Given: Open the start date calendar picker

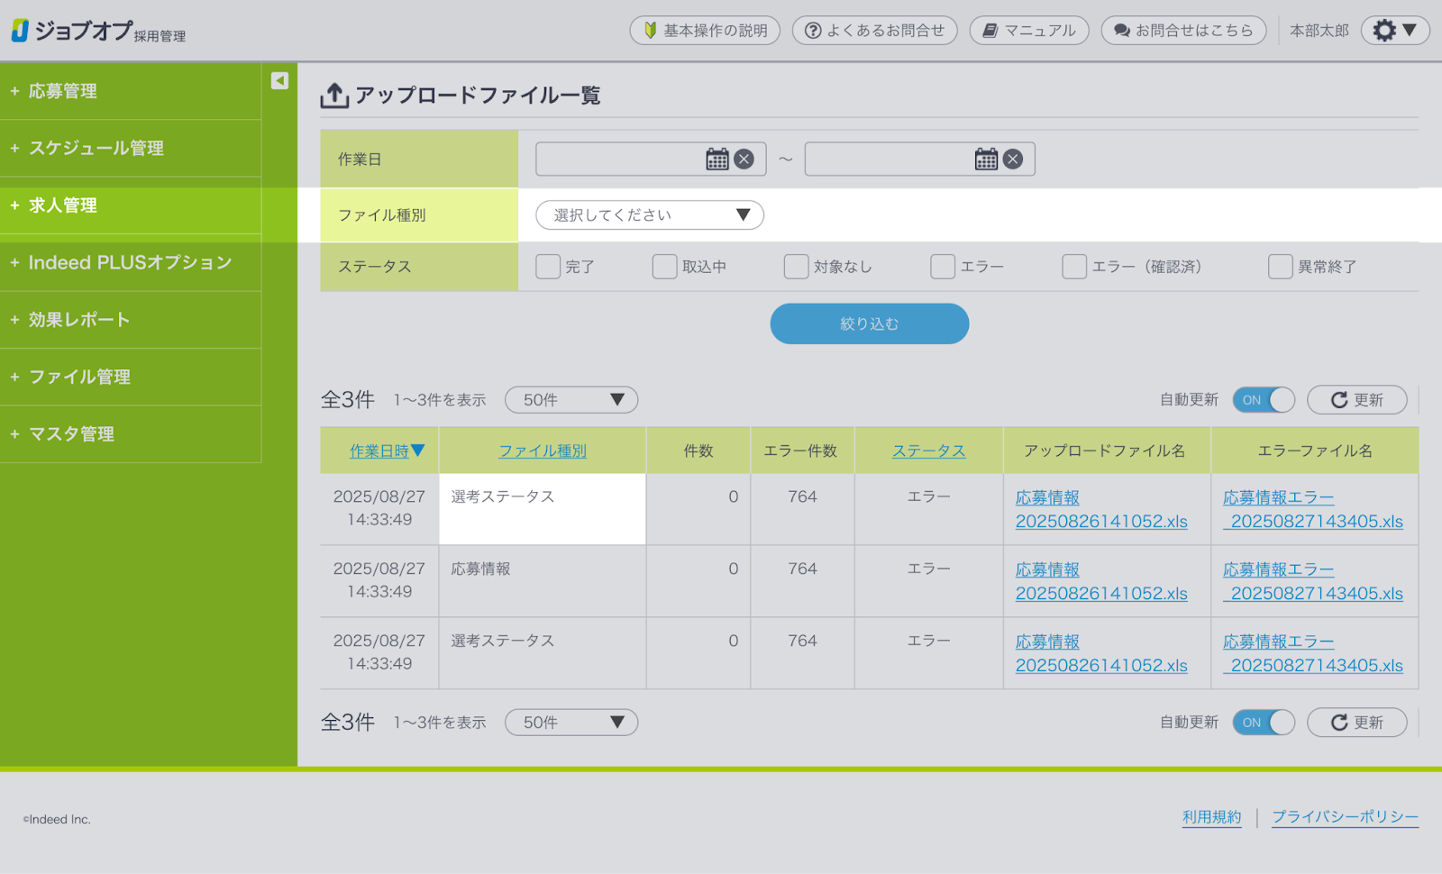Looking at the screenshot, I should 716,159.
